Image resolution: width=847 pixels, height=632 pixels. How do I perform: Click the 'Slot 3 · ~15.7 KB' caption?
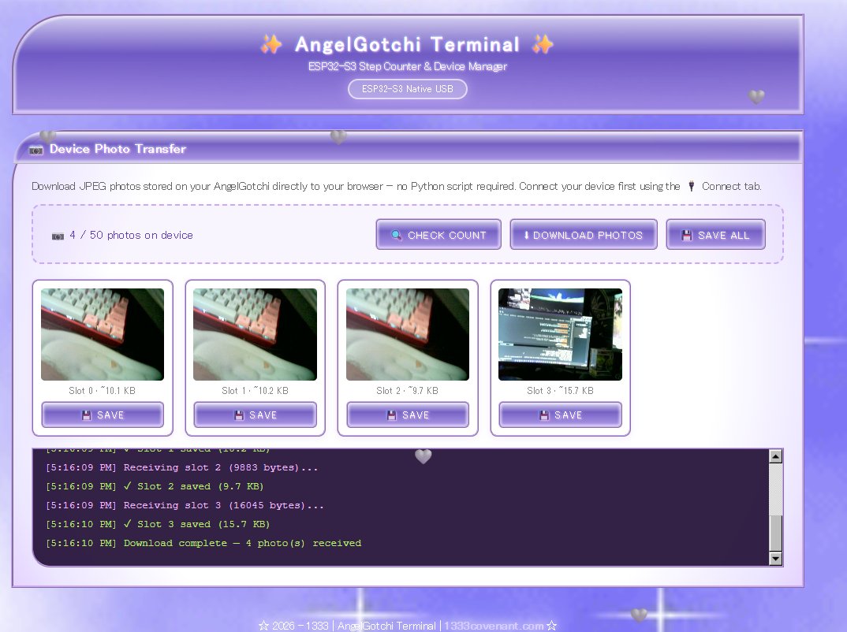[x=560, y=390]
